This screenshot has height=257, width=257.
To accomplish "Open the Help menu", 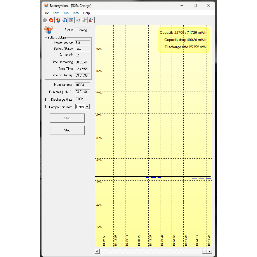I will pos(86,13).
